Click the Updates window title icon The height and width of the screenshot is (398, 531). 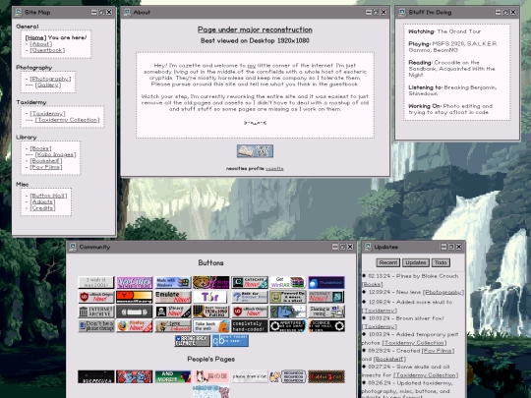(368, 247)
